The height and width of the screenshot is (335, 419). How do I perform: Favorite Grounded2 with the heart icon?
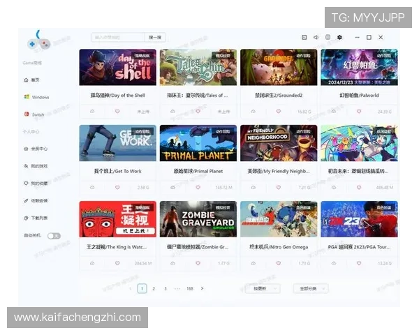point(279,111)
